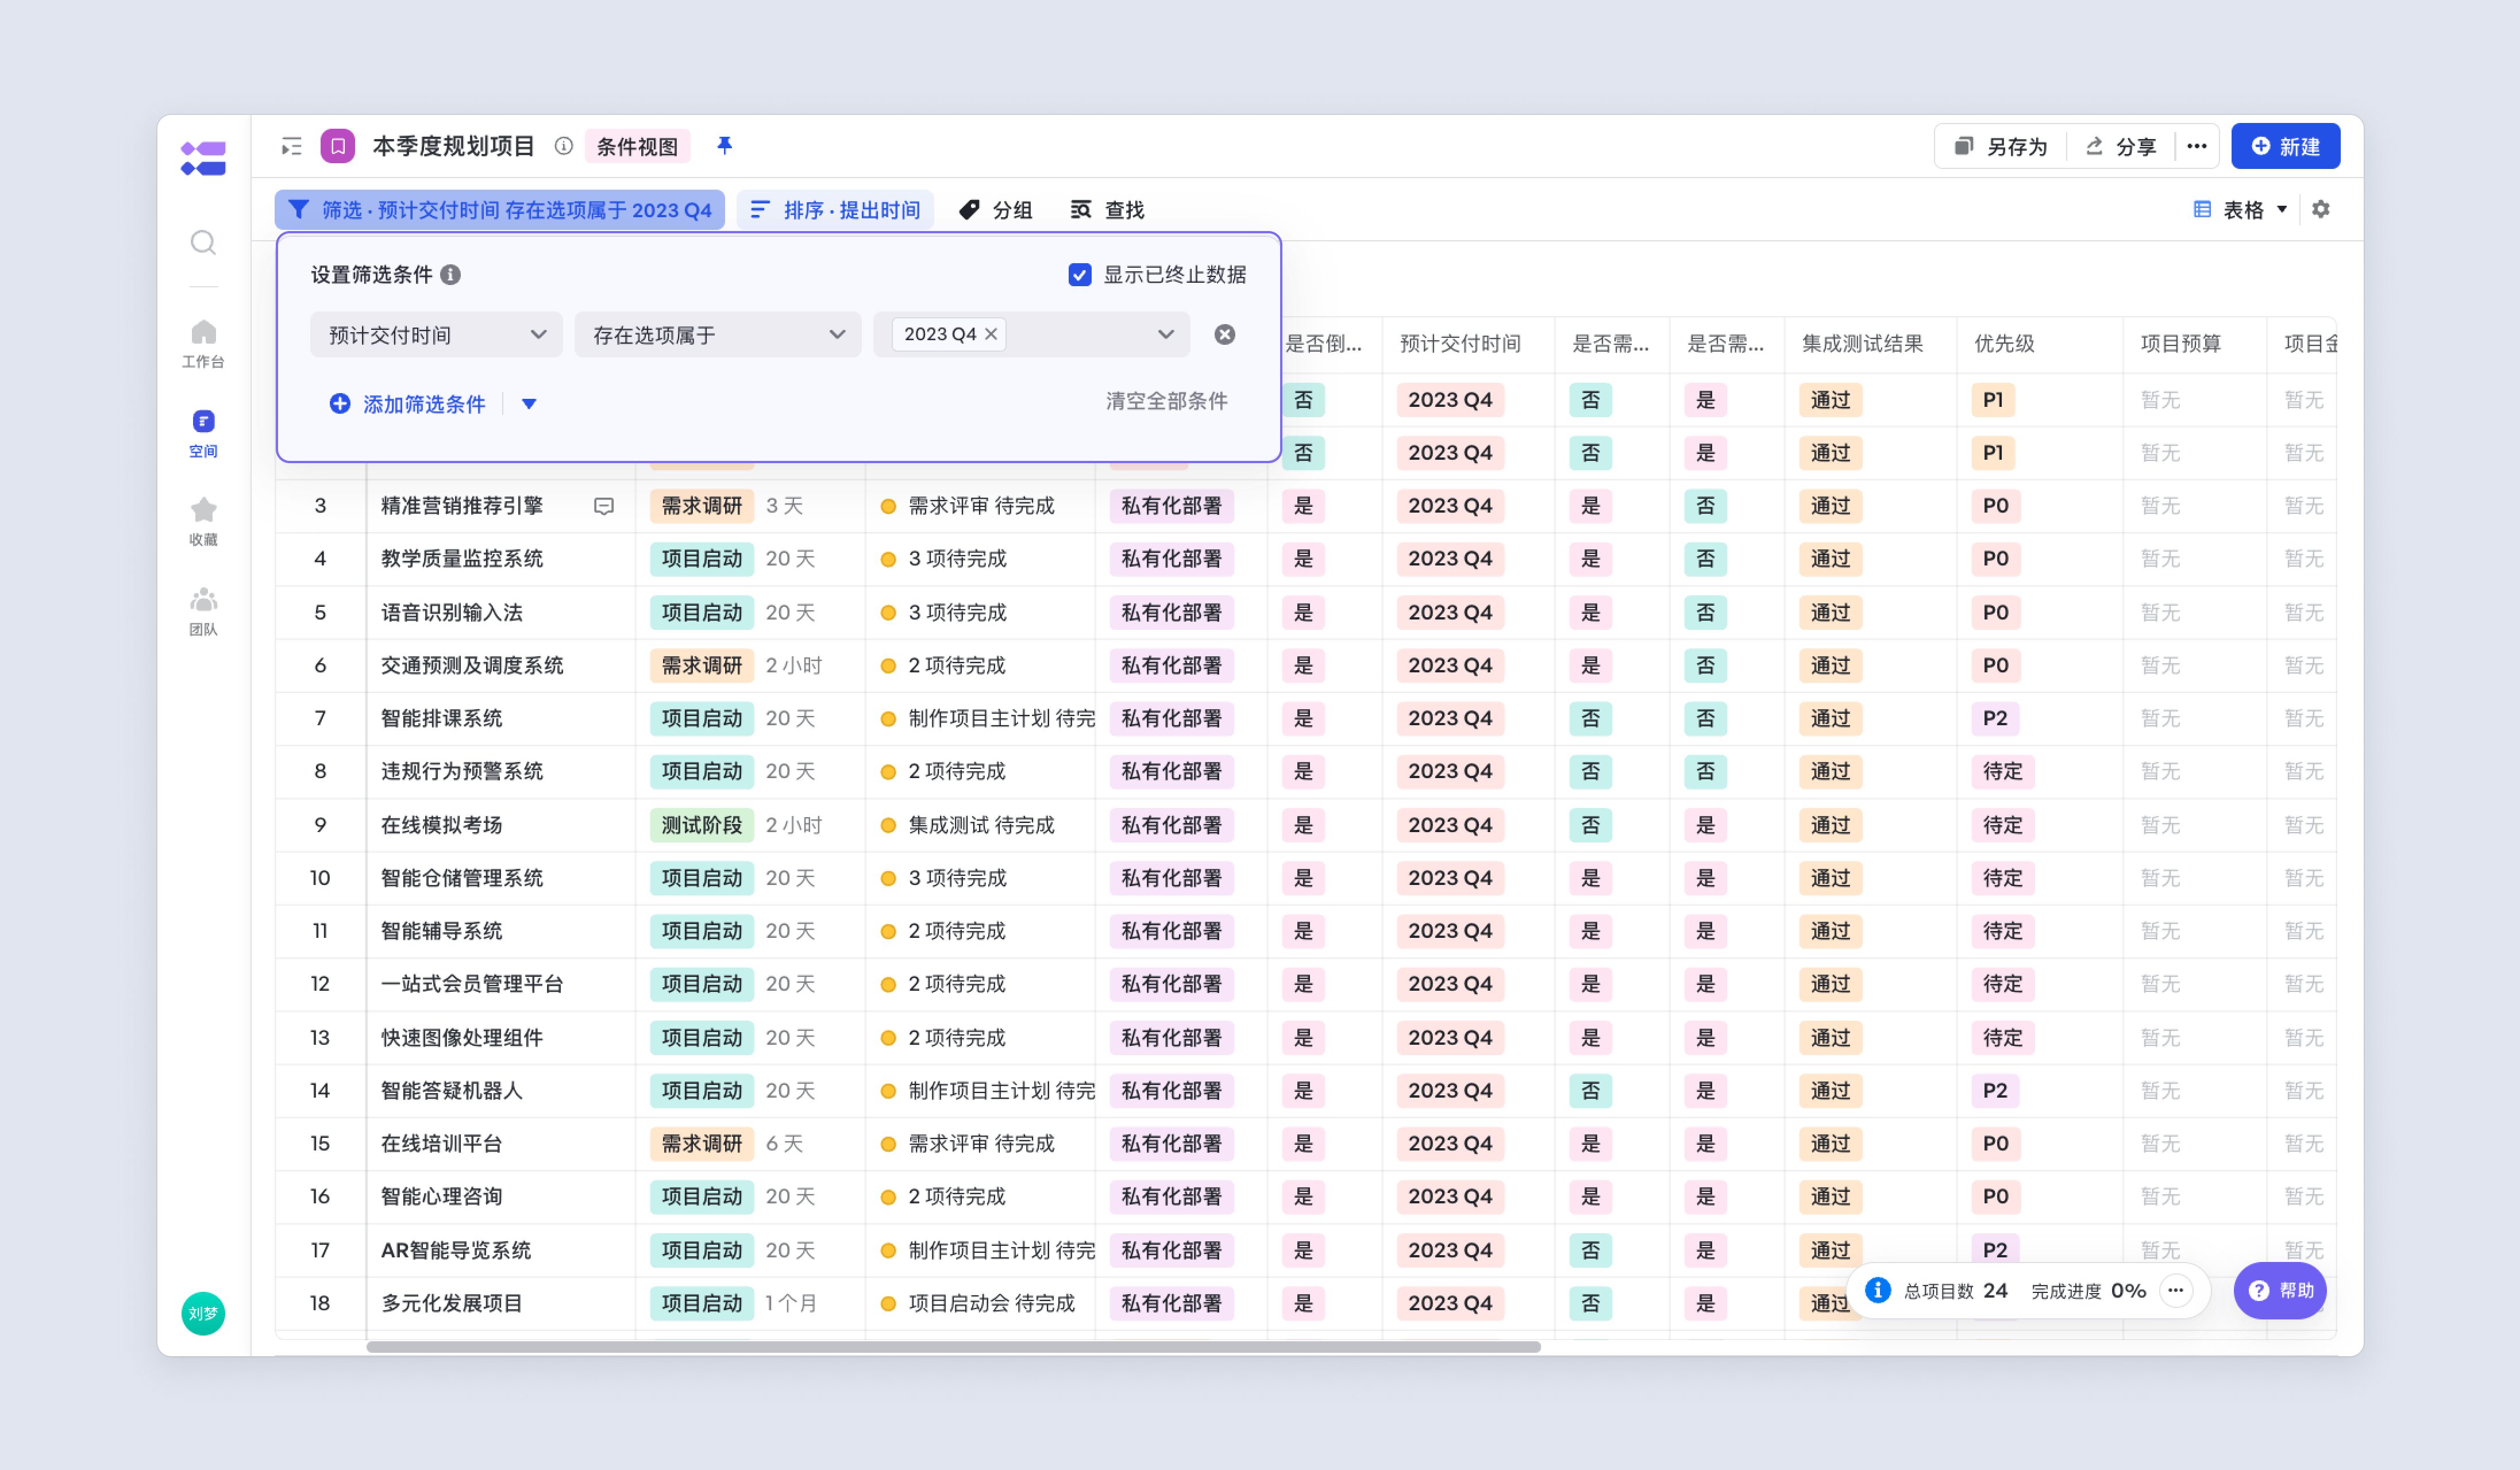Open the 智能仓储管理系统 project row
Image resolution: width=2520 pixels, height=1470 pixels.
coord(462,878)
